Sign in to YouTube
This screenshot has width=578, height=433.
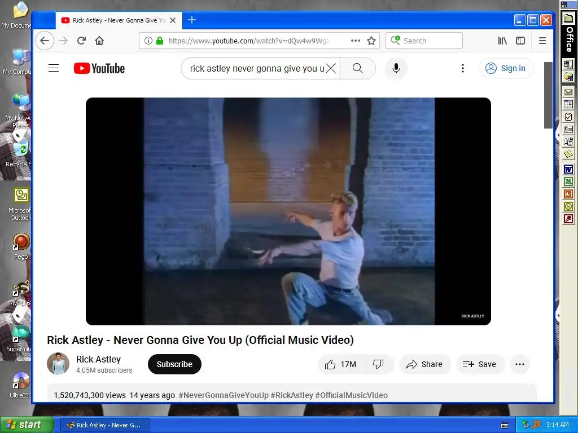(x=506, y=68)
